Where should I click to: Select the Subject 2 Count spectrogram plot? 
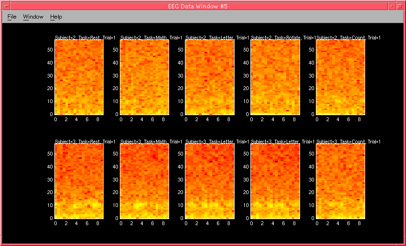click(x=341, y=78)
